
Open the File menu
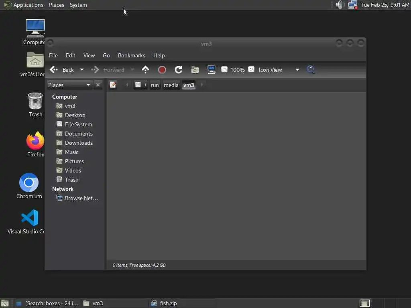[53, 55]
